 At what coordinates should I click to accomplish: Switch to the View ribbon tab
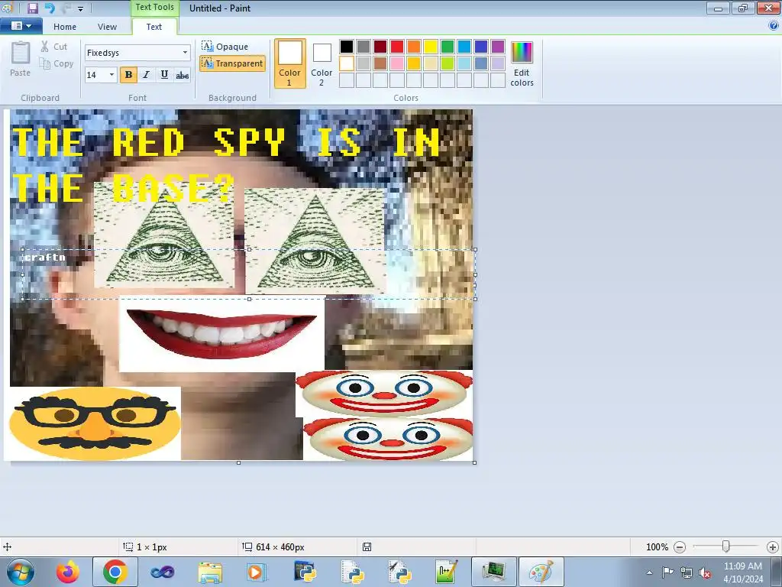click(x=107, y=27)
